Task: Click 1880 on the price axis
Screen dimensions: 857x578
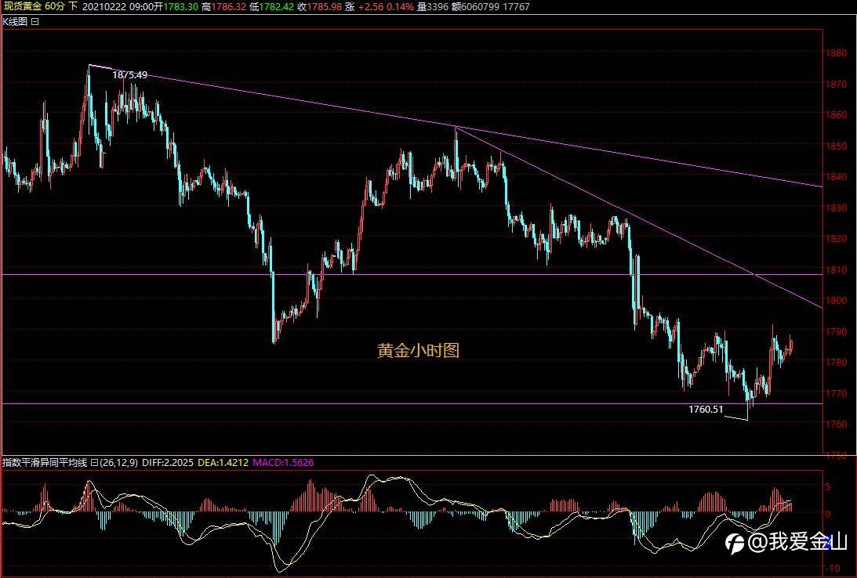Action: tap(837, 53)
